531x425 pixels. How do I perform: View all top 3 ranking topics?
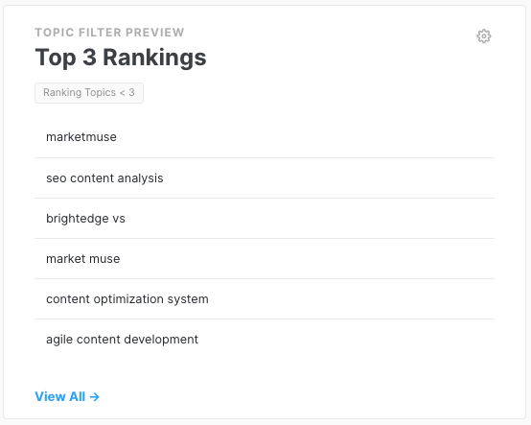[67, 396]
